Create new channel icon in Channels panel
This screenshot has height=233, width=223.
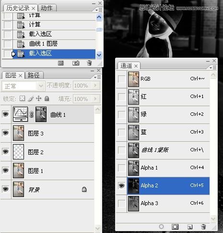(190, 227)
